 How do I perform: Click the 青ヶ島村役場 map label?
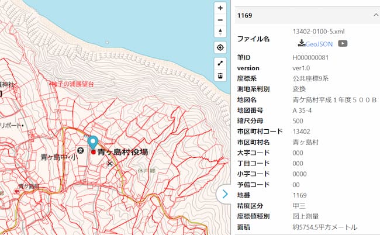(x=123, y=152)
